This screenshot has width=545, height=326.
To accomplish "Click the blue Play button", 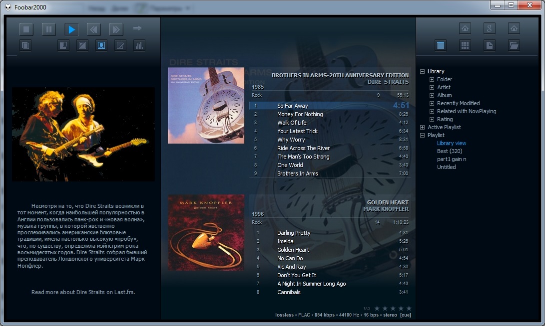I will coord(71,29).
